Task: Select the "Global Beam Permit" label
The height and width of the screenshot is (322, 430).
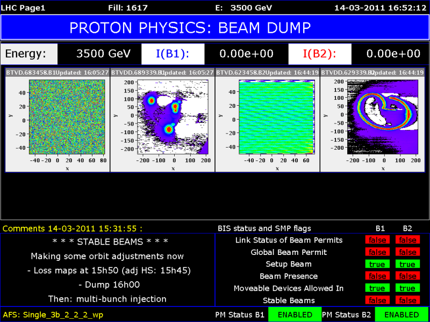Action: [x=289, y=252]
